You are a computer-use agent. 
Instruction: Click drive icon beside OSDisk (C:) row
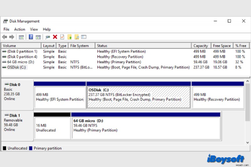point(4,67)
